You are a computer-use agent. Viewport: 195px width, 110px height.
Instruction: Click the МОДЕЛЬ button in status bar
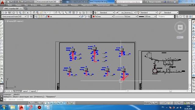[147, 103]
